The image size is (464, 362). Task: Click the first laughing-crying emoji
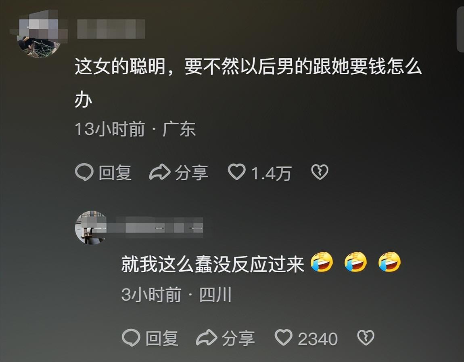coord(322,262)
